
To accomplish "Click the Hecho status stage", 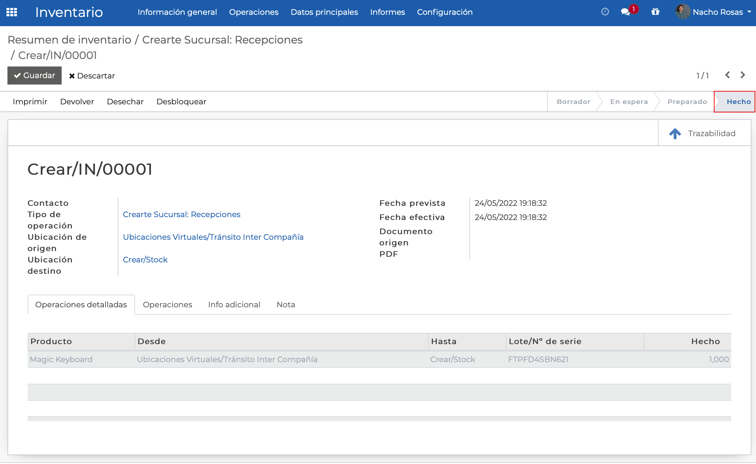I will coord(738,102).
